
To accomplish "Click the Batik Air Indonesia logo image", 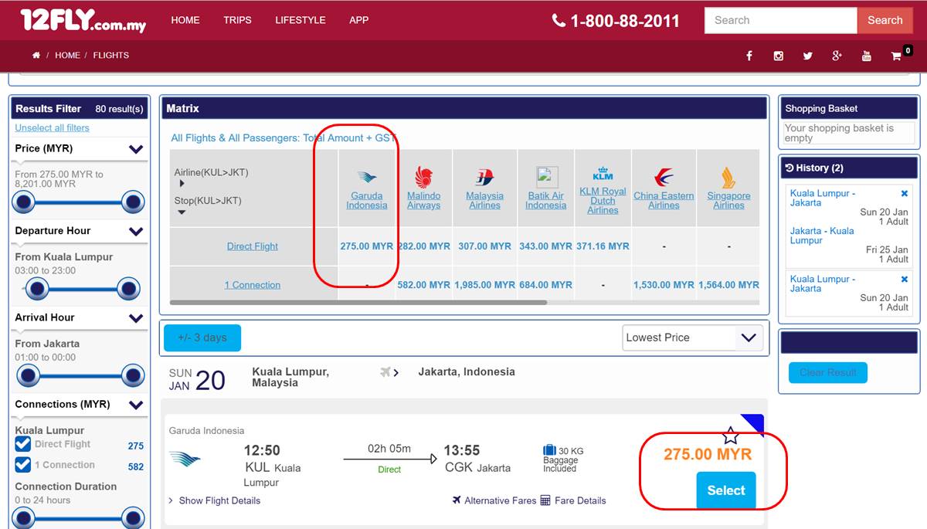I will click(x=547, y=178).
